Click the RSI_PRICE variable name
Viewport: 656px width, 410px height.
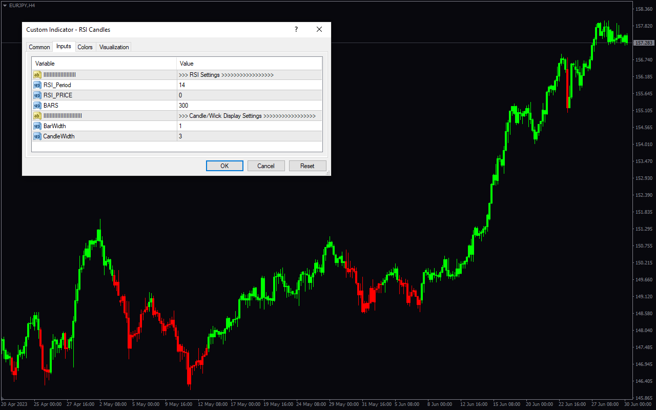tap(58, 95)
